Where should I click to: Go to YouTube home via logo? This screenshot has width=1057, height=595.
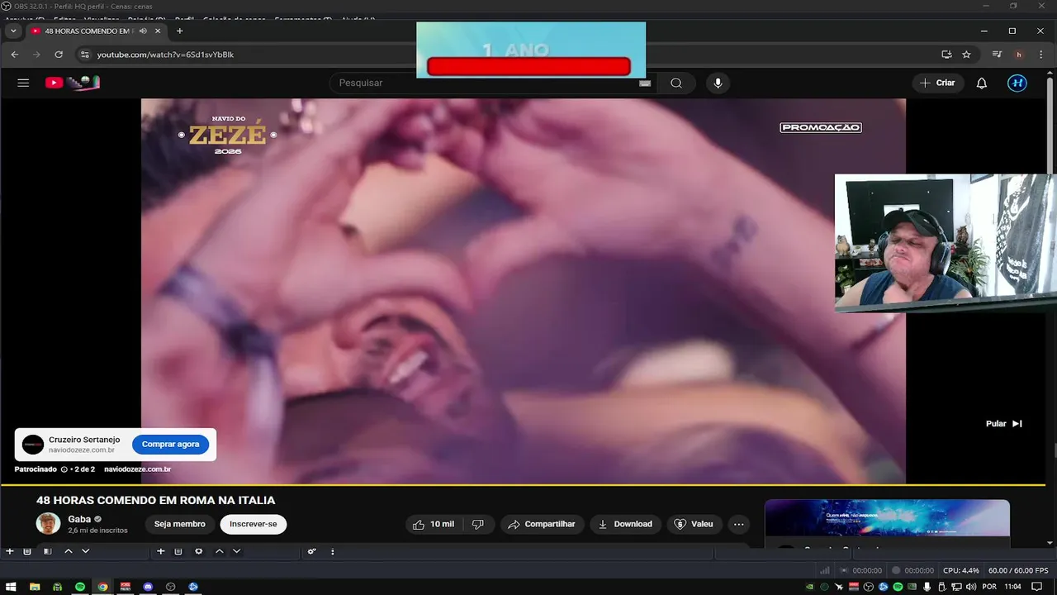(73, 83)
